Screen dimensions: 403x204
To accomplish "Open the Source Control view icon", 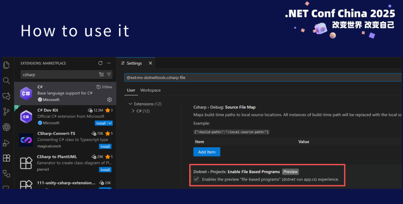I will click(x=6, y=112).
